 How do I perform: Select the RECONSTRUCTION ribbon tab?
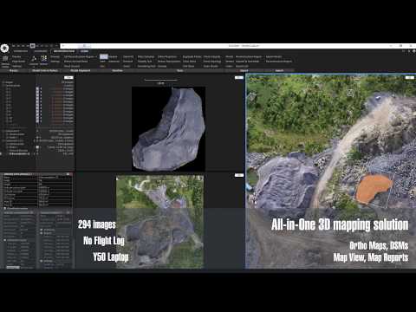coord(64,51)
